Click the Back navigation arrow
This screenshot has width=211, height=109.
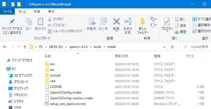pos(5,47)
